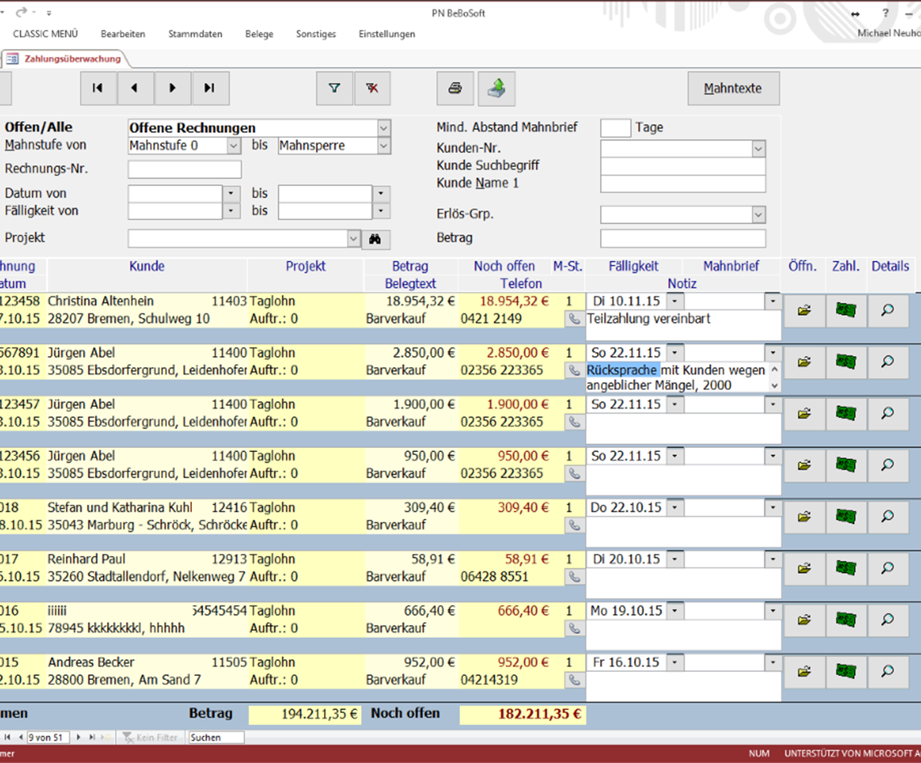Expand the Kunden-Nr. combo box
The image size is (921, 763).
click(757, 149)
